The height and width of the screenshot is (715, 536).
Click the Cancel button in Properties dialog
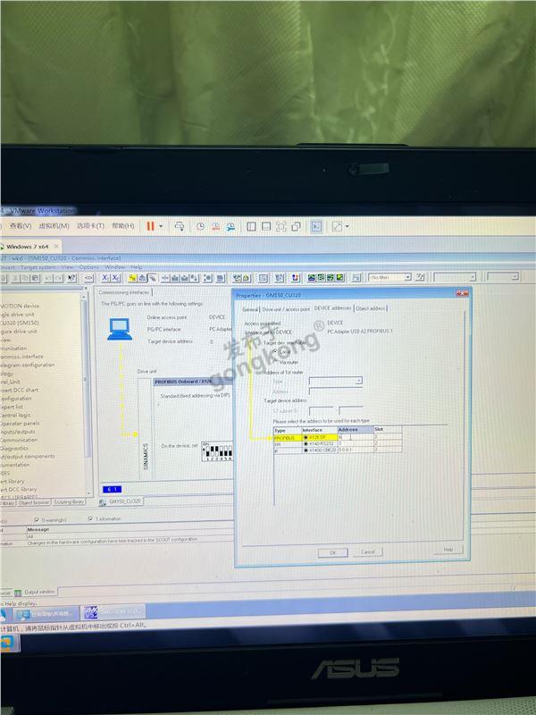click(367, 551)
